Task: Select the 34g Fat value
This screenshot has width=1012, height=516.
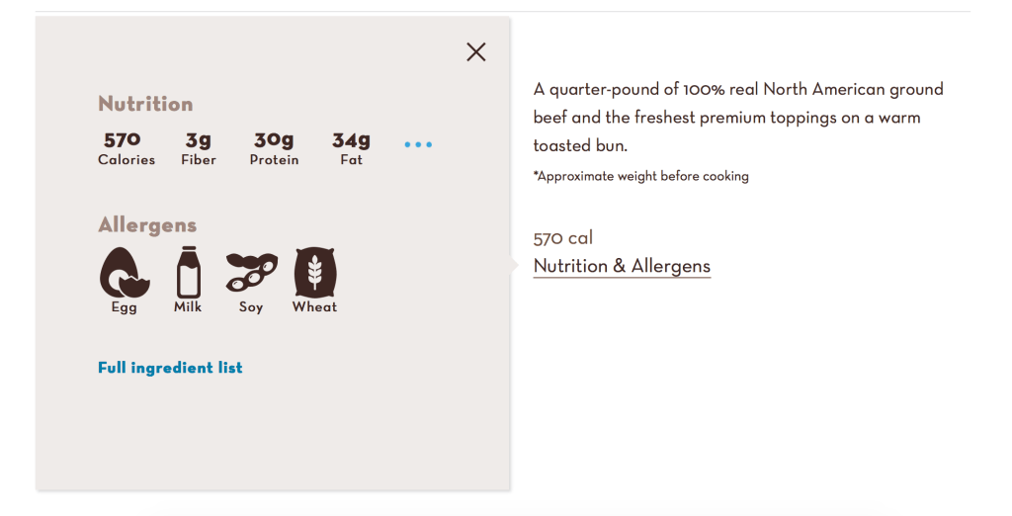Action: click(x=351, y=140)
